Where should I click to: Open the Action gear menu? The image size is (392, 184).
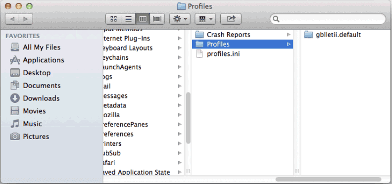[180, 19]
